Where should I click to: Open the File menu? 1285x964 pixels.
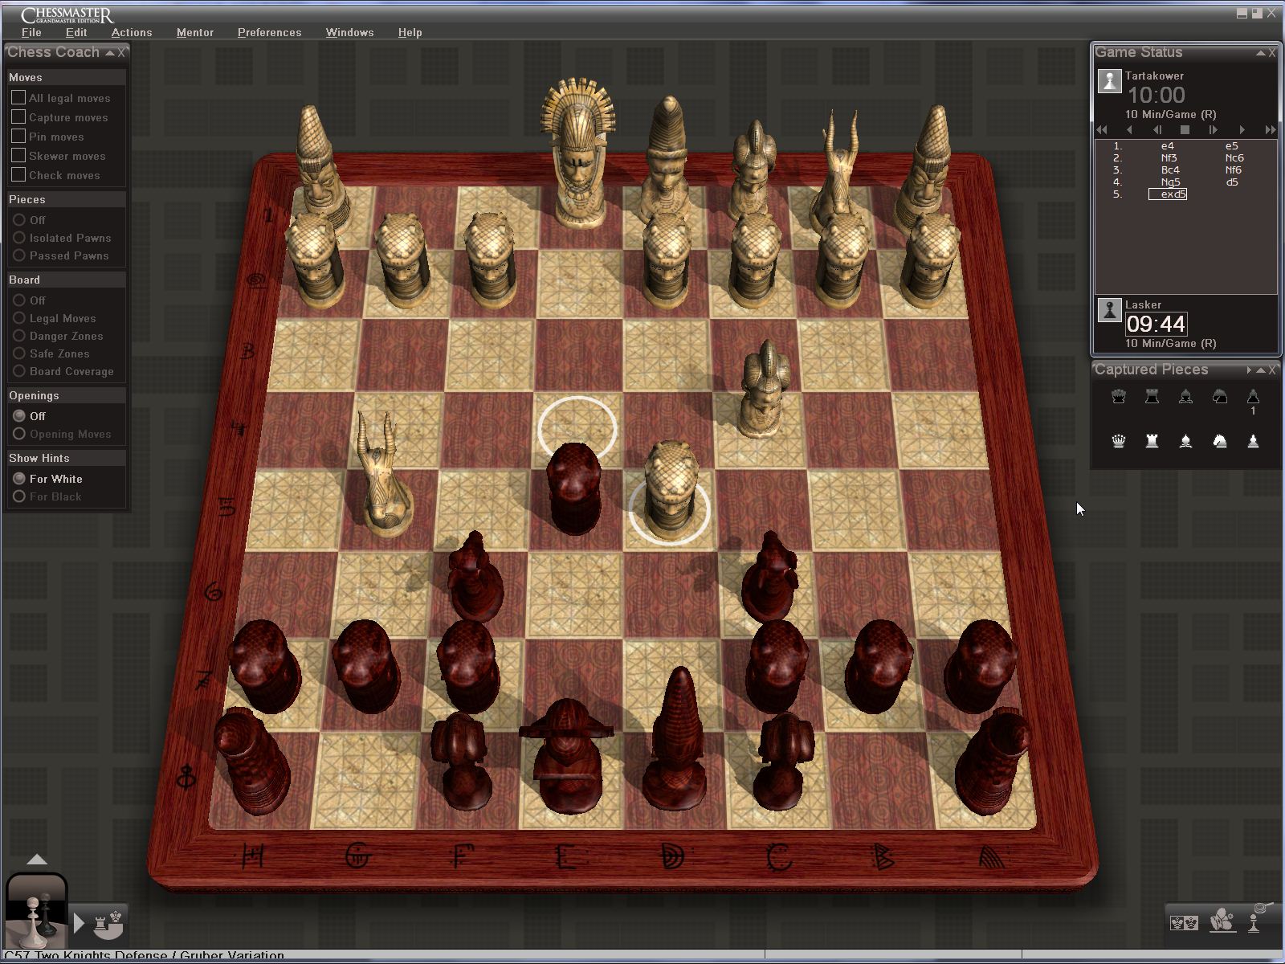[x=31, y=32]
